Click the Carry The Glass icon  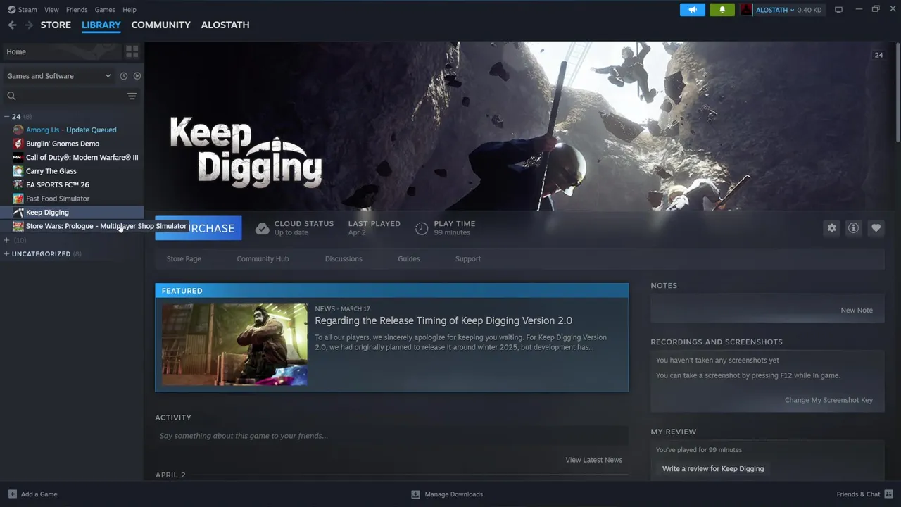[18, 171]
